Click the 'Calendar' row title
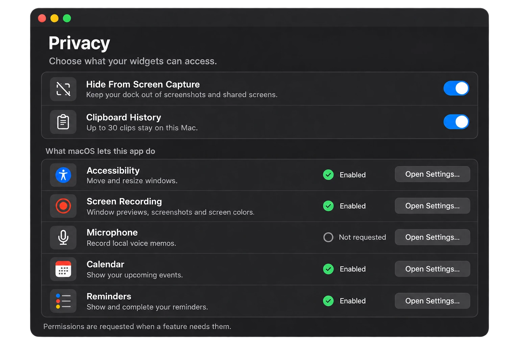This screenshot has width=519, height=346. click(x=105, y=264)
